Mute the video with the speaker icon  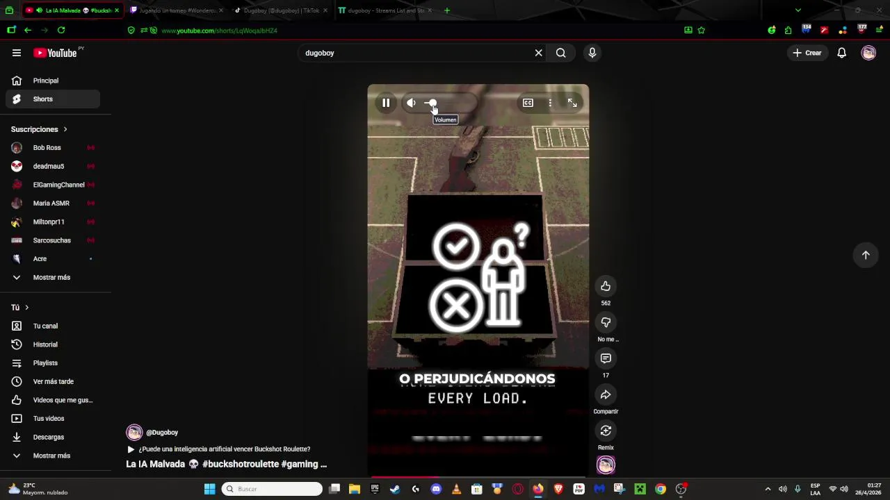point(411,103)
